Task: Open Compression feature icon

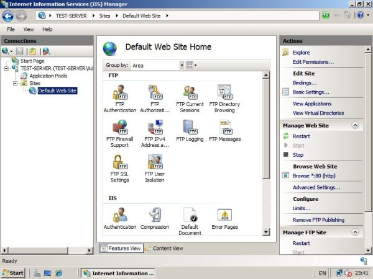Action: (x=155, y=218)
